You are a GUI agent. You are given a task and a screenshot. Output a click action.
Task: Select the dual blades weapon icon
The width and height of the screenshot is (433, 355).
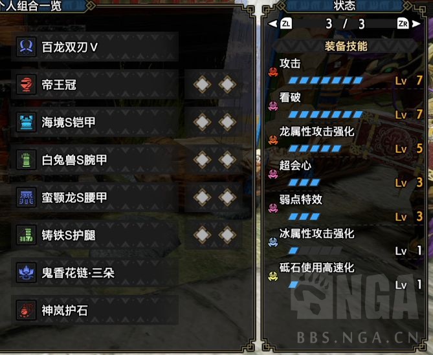click(27, 47)
